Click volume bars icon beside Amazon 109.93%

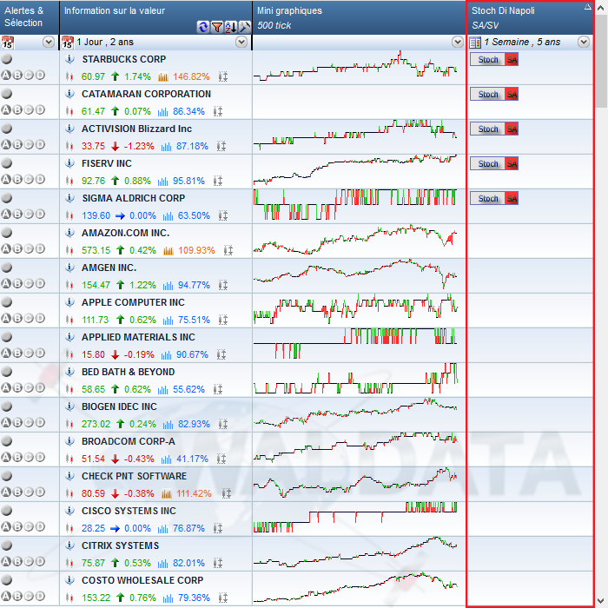point(169,250)
